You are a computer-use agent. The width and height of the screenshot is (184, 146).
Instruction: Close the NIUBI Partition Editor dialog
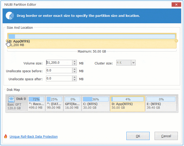(x=177, y=4)
